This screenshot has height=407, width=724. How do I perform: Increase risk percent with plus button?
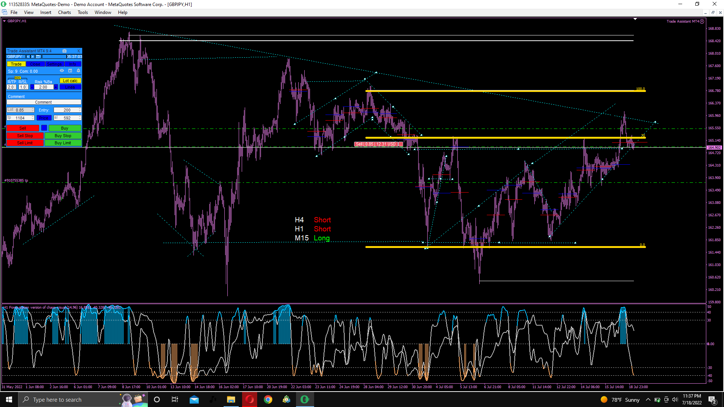pos(56,87)
